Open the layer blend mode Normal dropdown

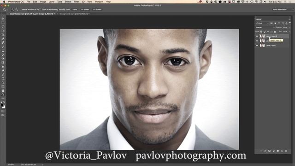(265, 28)
